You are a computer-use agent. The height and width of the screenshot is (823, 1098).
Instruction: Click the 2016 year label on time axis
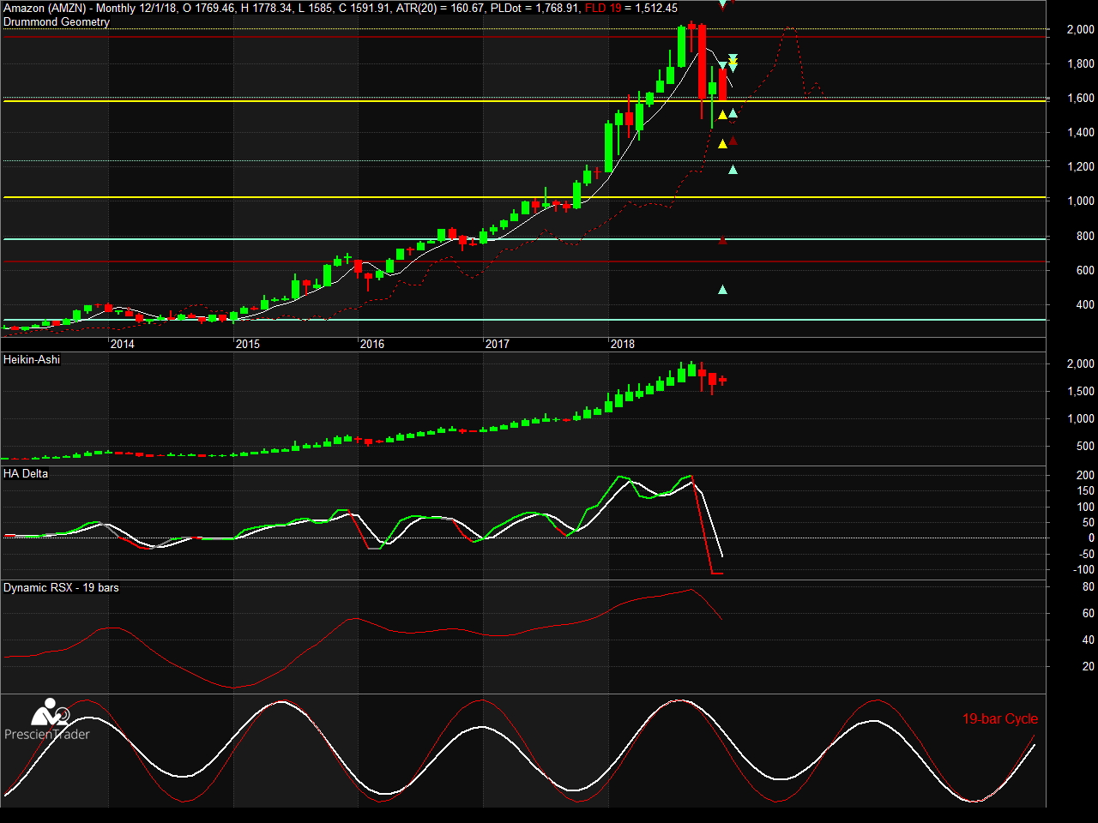(372, 344)
